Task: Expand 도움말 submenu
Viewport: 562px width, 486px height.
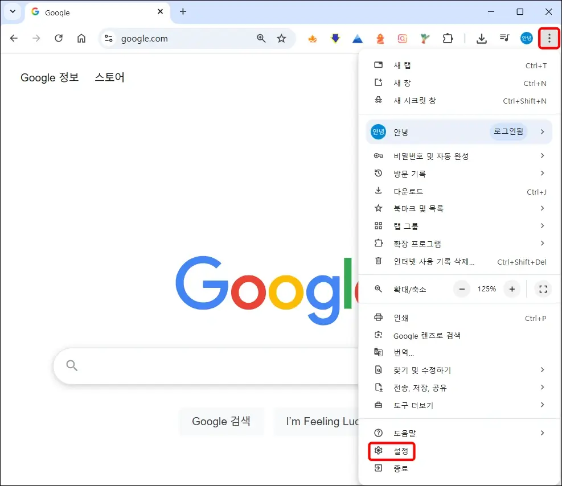Action: coord(460,433)
